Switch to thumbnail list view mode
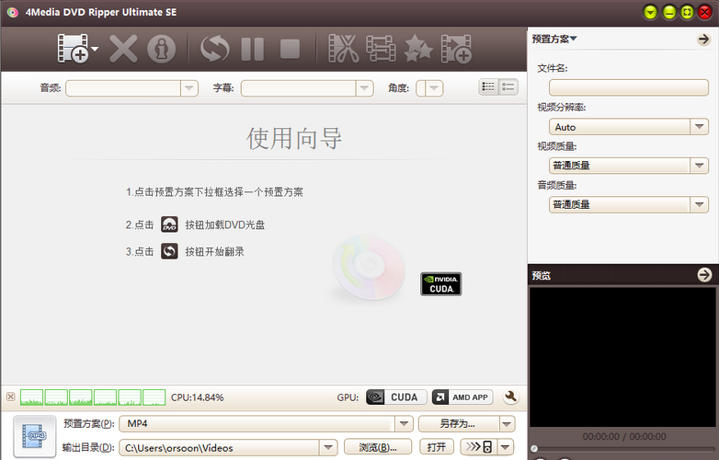This screenshot has width=719, height=460. pyautogui.click(x=488, y=86)
